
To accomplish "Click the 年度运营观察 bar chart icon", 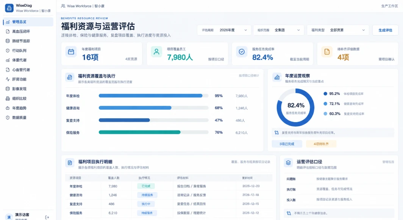I will [277, 77].
